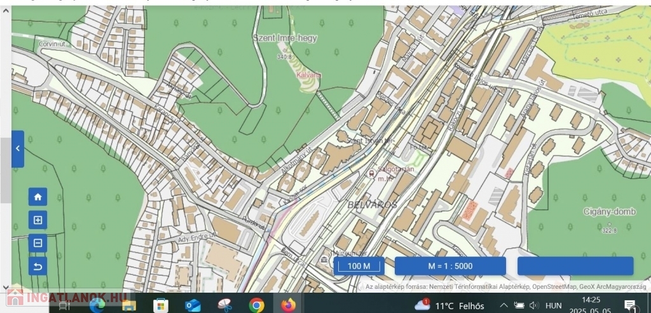Launch Microsoft Edge from the taskbar
Screen dimensions: 651x313
point(97,305)
